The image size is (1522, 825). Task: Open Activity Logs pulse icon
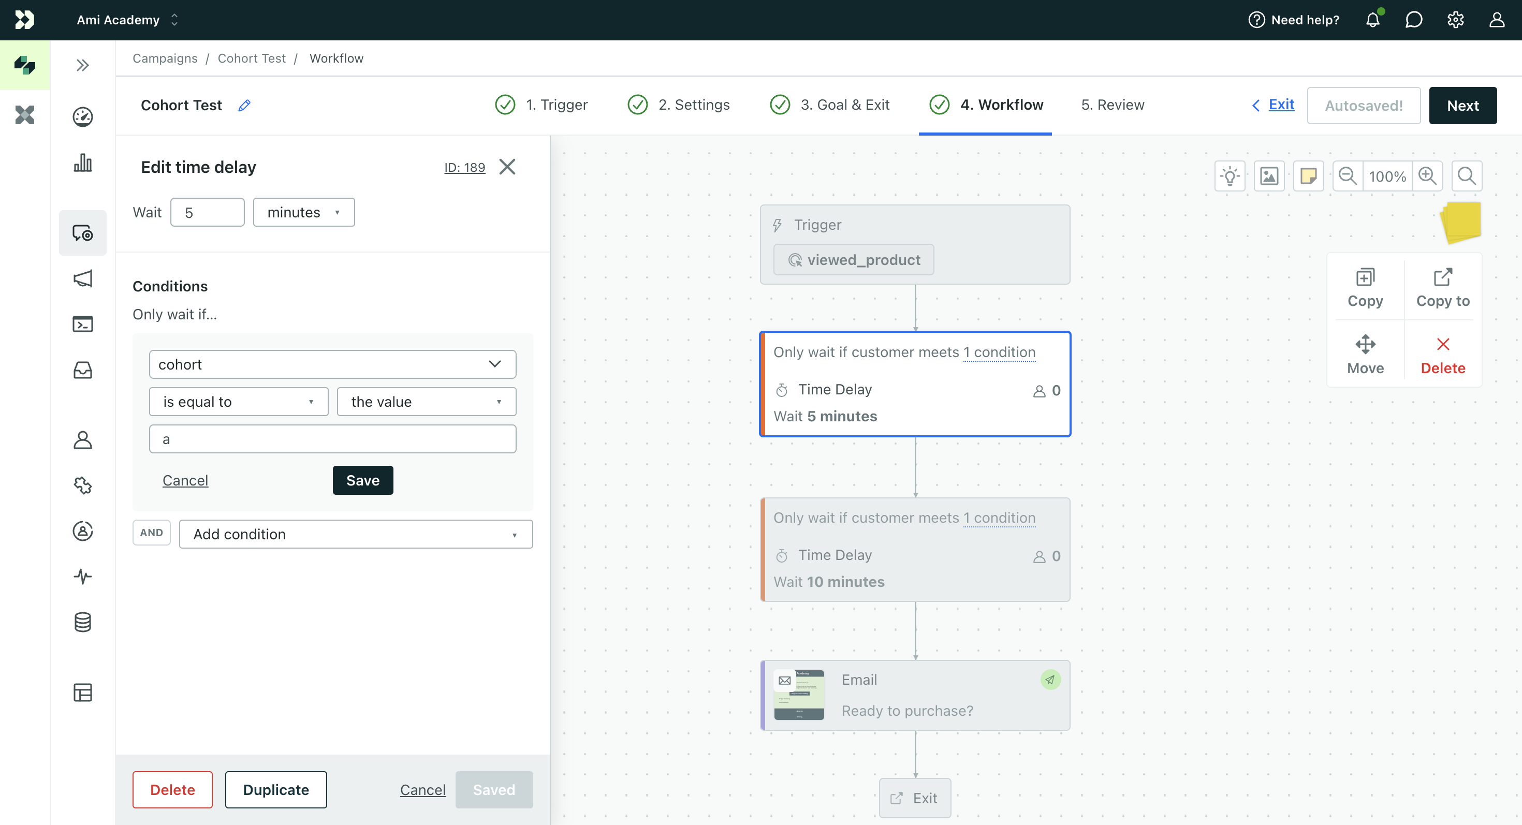tap(83, 577)
